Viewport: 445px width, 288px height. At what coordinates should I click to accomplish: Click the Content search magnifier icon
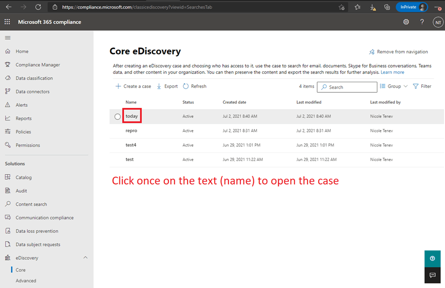(x=8, y=204)
